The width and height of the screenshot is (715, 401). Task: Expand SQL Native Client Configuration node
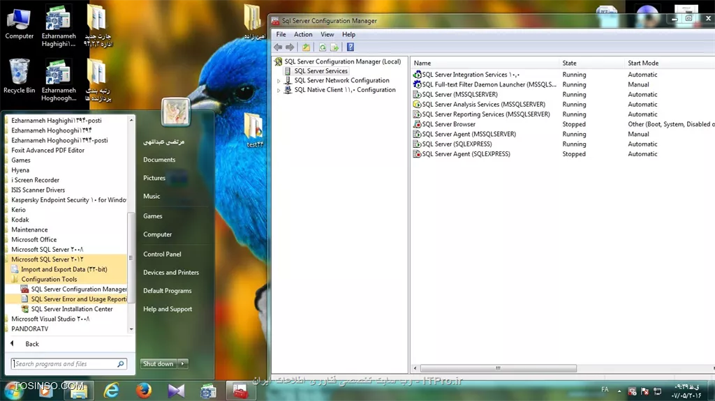pyautogui.click(x=279, y=90)
